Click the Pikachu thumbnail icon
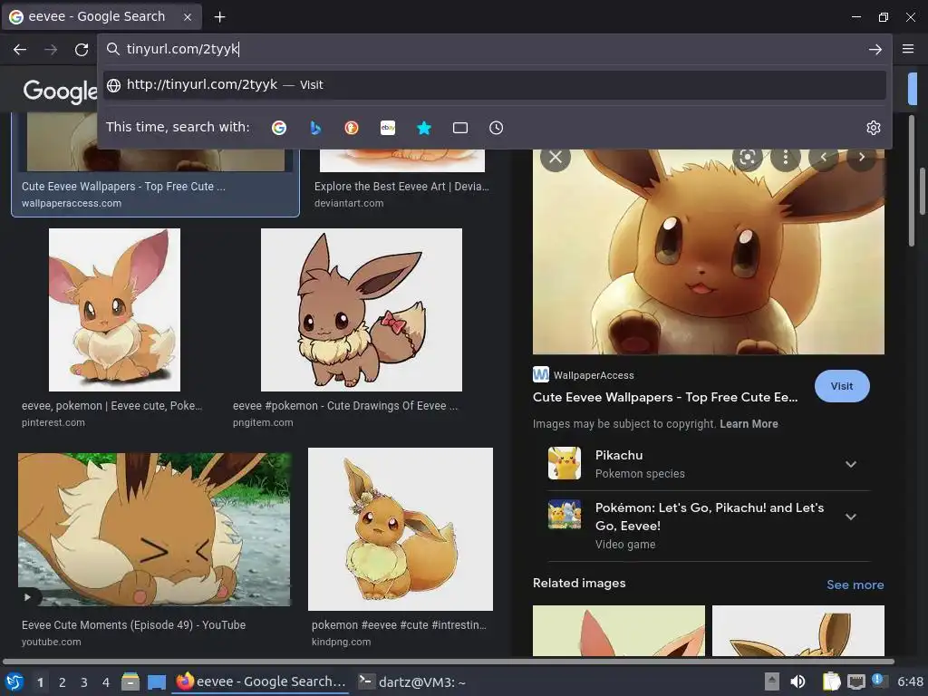Screen dimensions: 928x696 [x=564, y=463]
